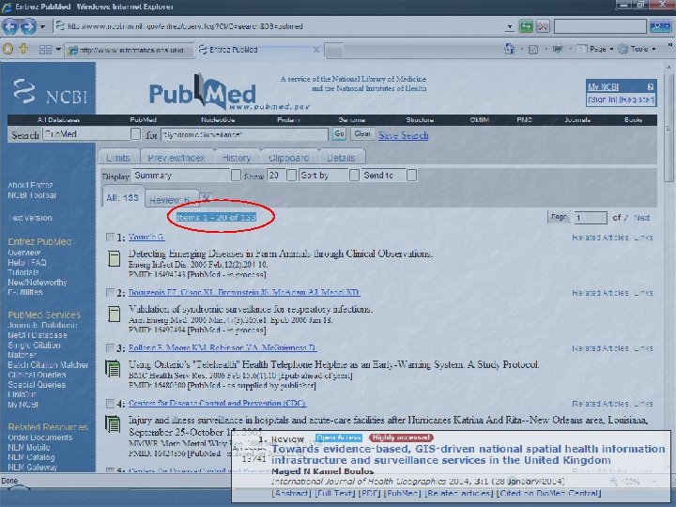Refresh the page with the green refresh icon

tap(526, 26)
